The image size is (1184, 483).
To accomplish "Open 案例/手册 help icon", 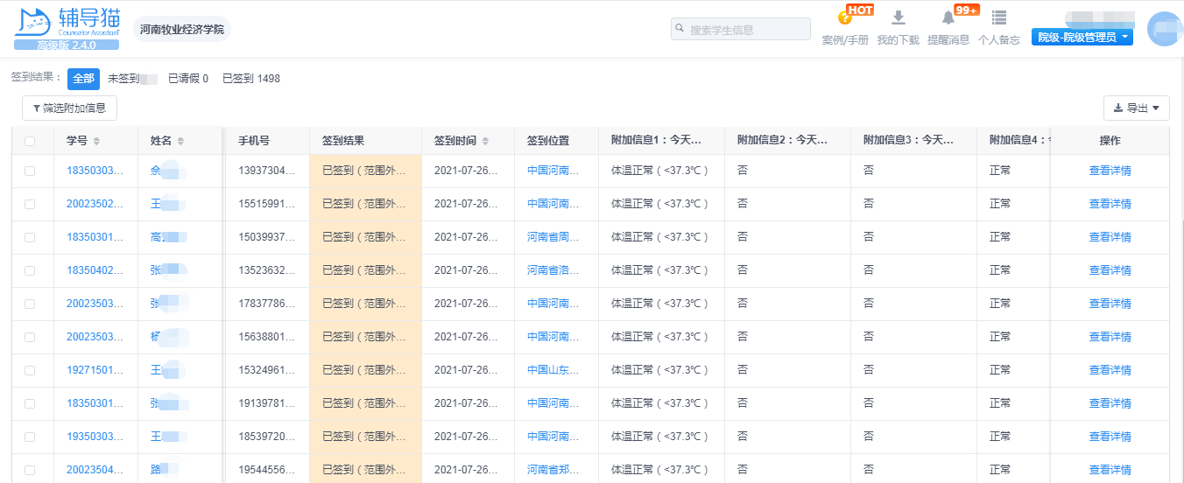I will tap(845, 18).
